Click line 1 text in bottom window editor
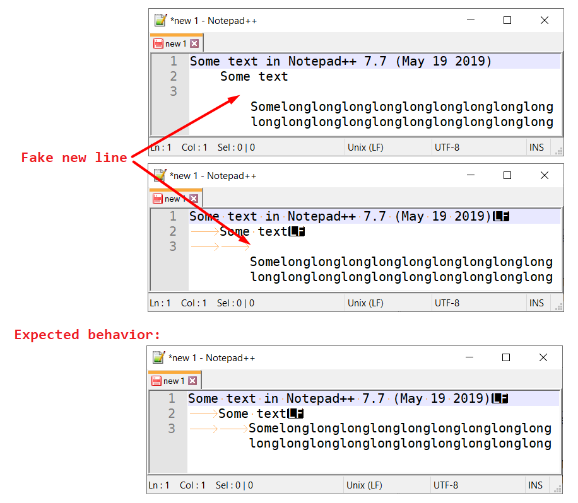Screen dimensions: 578x503 (x=339, y=398)
